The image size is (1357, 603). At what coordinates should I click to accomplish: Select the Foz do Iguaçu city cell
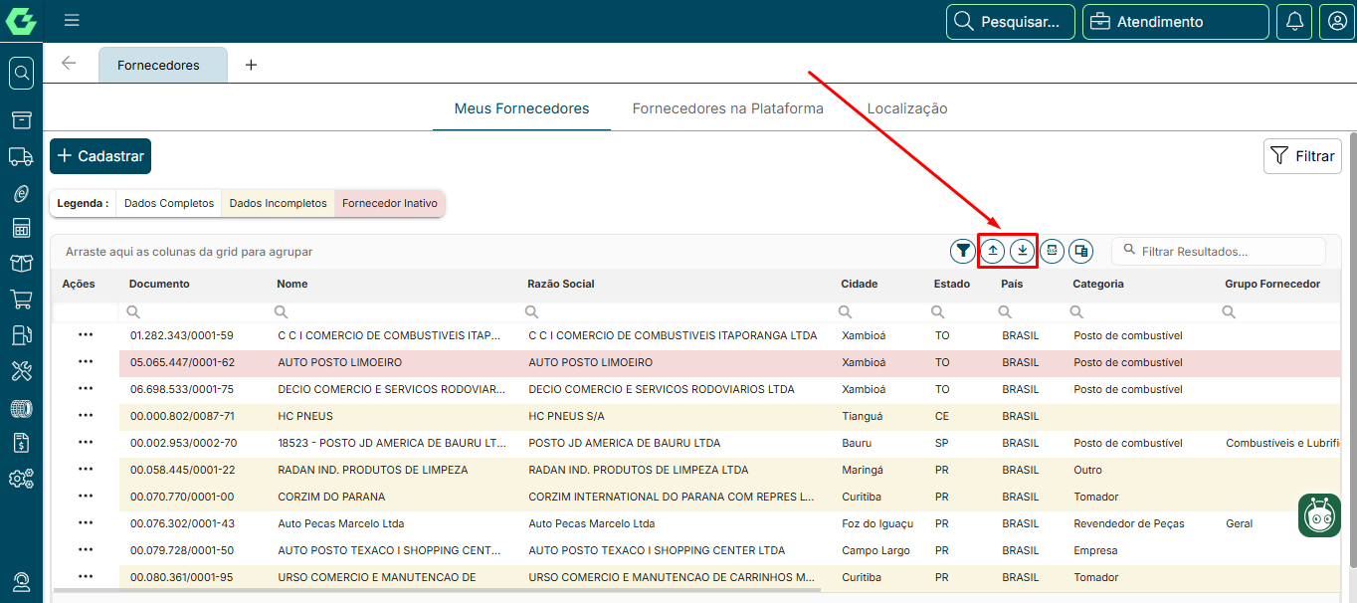pos(877,523)
